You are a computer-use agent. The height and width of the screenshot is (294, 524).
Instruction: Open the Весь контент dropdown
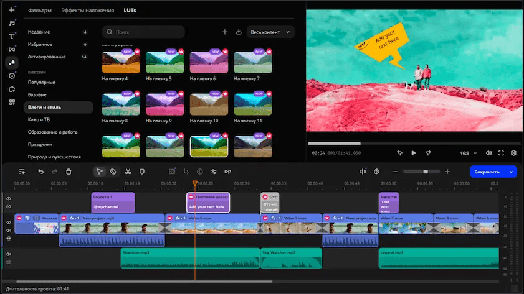(x=270, y=32)
